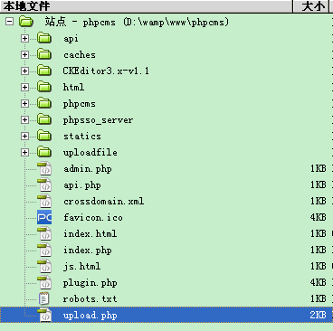Image resolution: width=333 pixels, height=331 pixels.
Task: Sort by the 本地文件 column header
Action: (147, 6)
